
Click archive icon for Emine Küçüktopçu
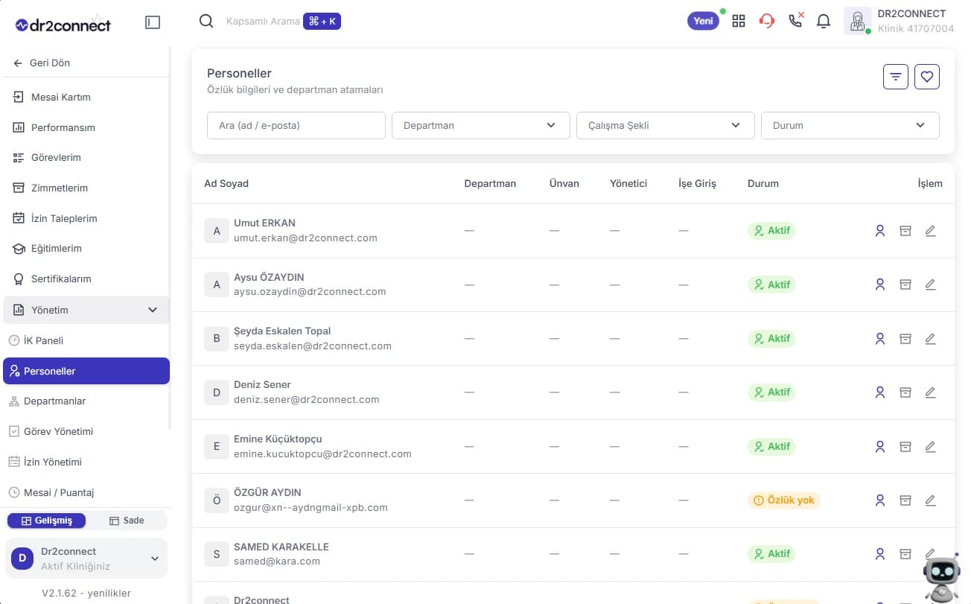pyautogui.click(x=905, y=447)
